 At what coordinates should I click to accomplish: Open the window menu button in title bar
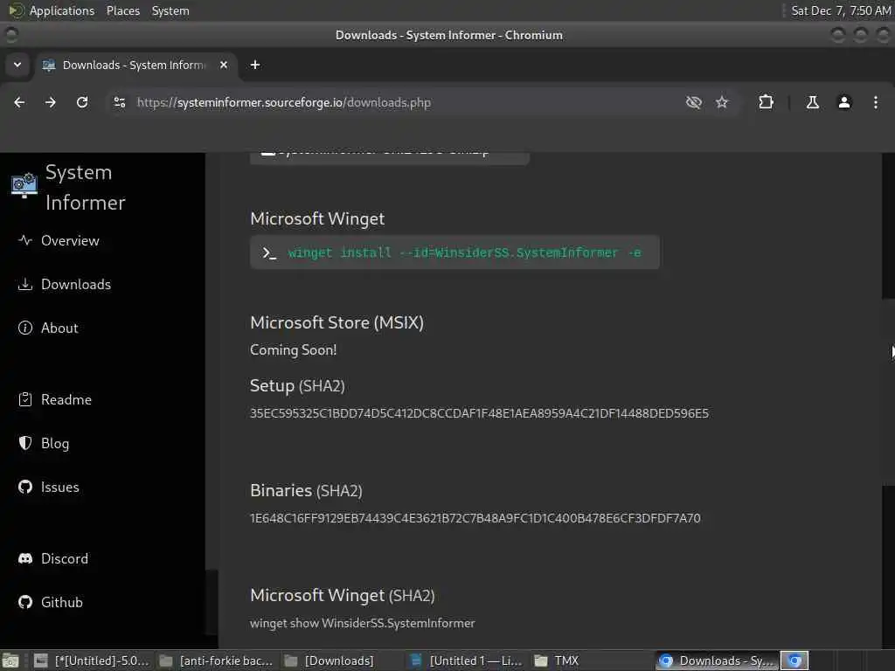coord(10,35)
